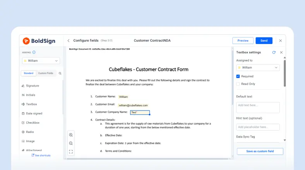The image size is (305, 170).
Task: Click the BoldSign logo icon
Action: click(x=26, y=41)
